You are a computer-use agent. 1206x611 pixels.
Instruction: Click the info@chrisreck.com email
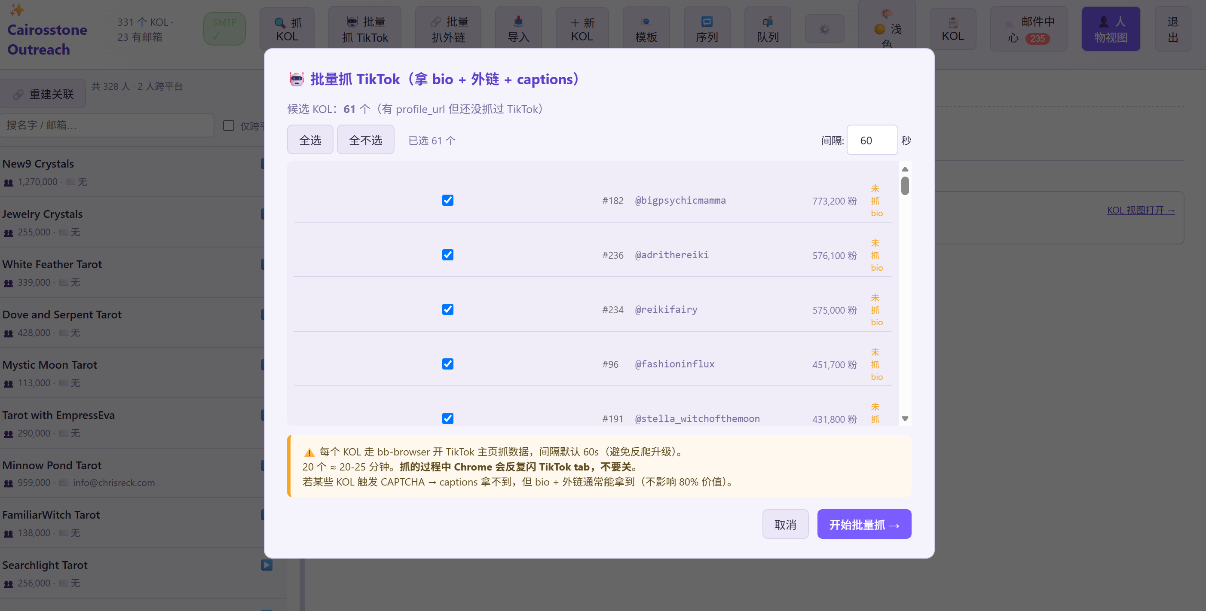tap(114, 483)
